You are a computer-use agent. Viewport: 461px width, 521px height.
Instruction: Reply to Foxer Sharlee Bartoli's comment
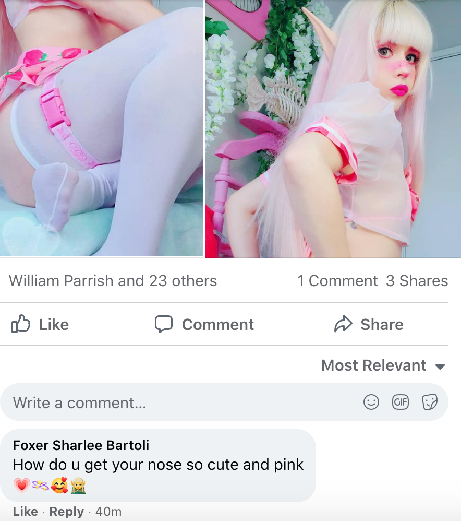[67, 512]
